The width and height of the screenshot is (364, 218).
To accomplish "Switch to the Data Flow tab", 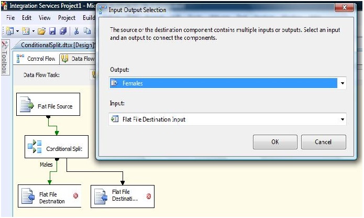I will coord(79,59).
